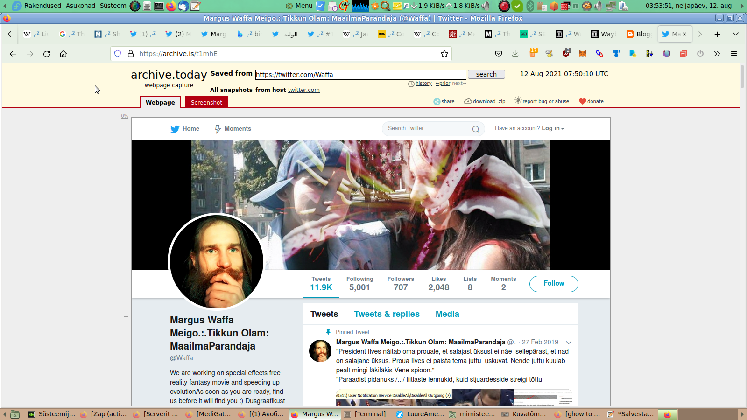Open report bug or abuse link
Image resolution: width=747 pixels, height=420 pixels.
(546, 101)
